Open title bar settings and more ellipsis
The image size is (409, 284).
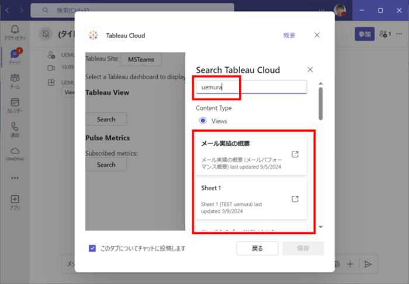point(321,10)
